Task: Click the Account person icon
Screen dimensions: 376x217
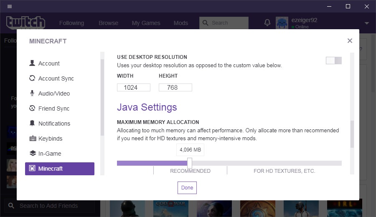Action: pyautogui.click(x=32, y=63)
